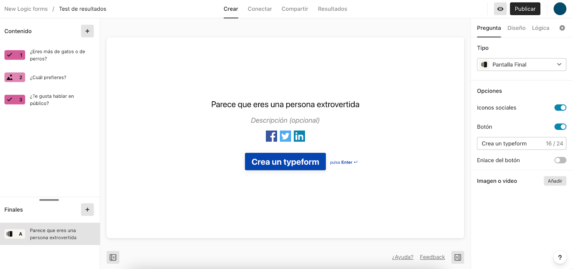Open the Lógica panel tab

click(x=541, y=28)
